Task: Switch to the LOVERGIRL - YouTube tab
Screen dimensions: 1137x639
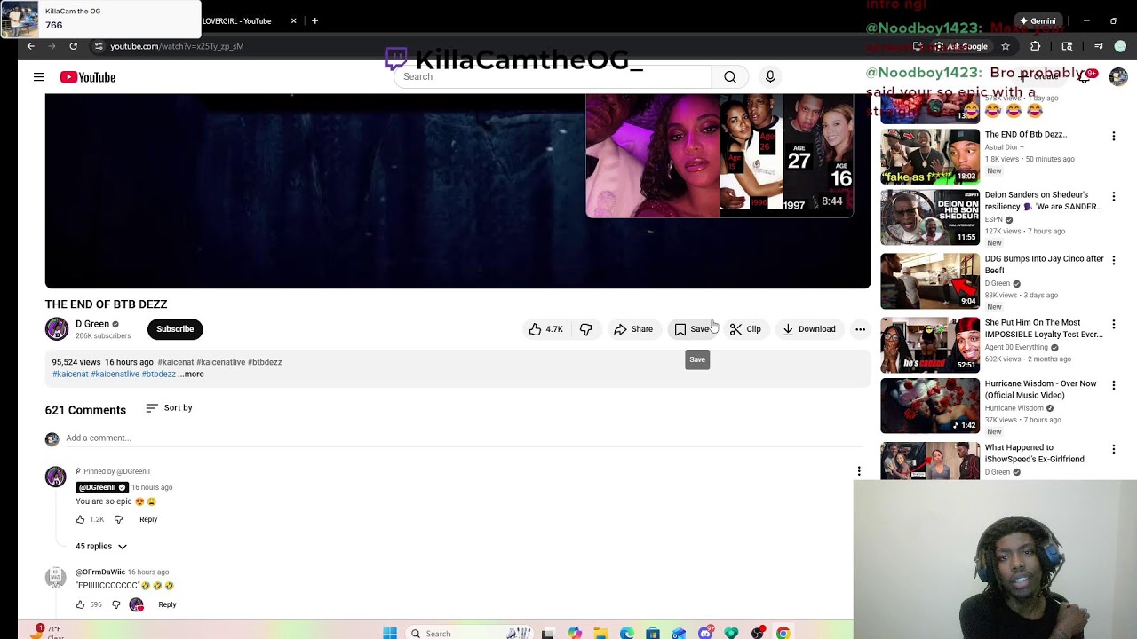Action: 236,20
